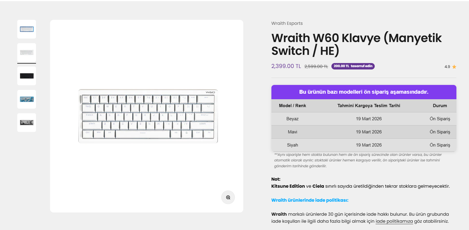Select the blue-framed white keyboard thumbnail
This screenshot has height=230, width=469.
[27, 29]
